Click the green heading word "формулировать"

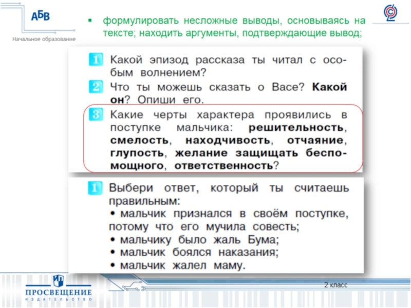[136, 21]
